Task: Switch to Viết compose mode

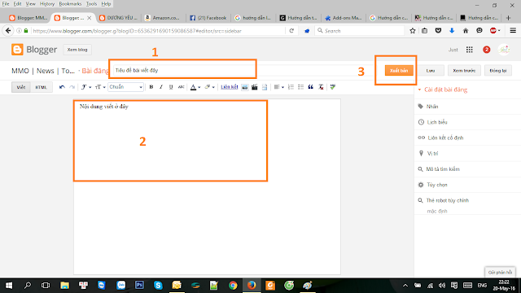Action: 21,87
